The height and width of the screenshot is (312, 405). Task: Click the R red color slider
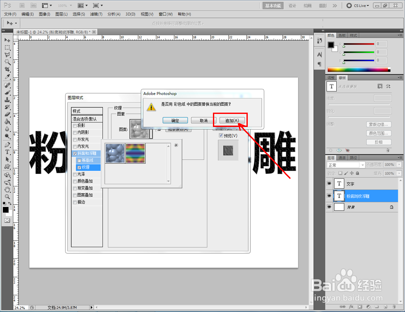359,44
